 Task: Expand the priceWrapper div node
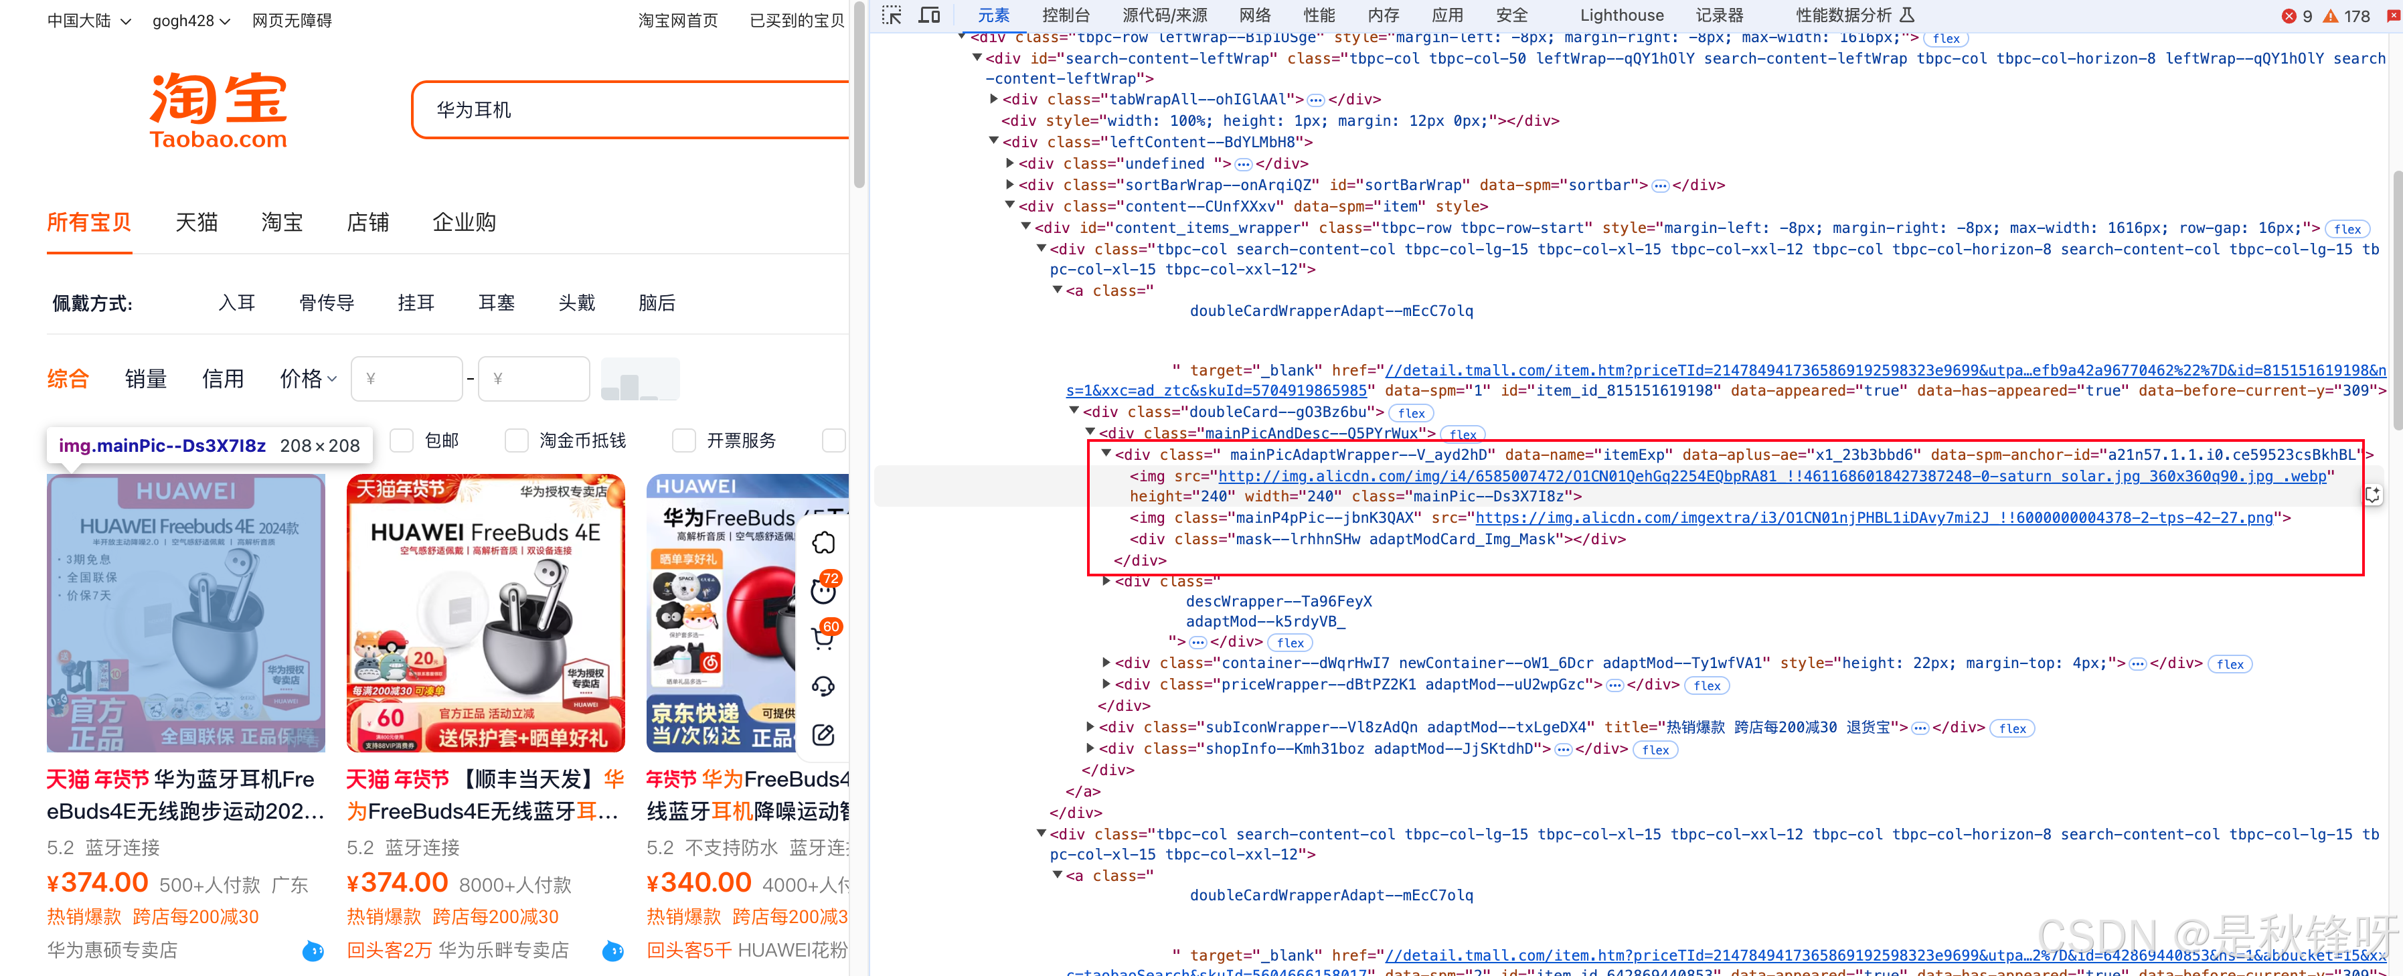(x=1107, y=684)
